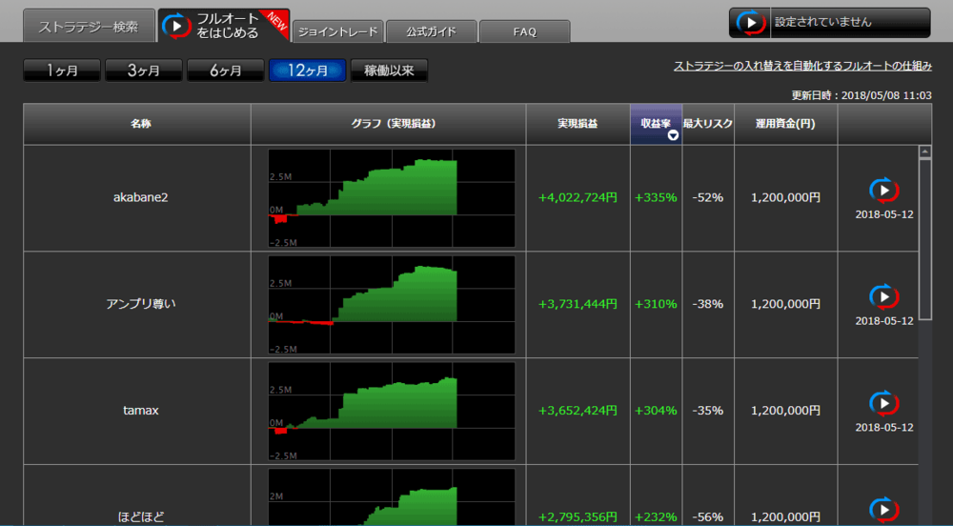Select the 1ヶ月 period filter
The width and height of the screenshot is (953, 526).
[x=61, y=71]
